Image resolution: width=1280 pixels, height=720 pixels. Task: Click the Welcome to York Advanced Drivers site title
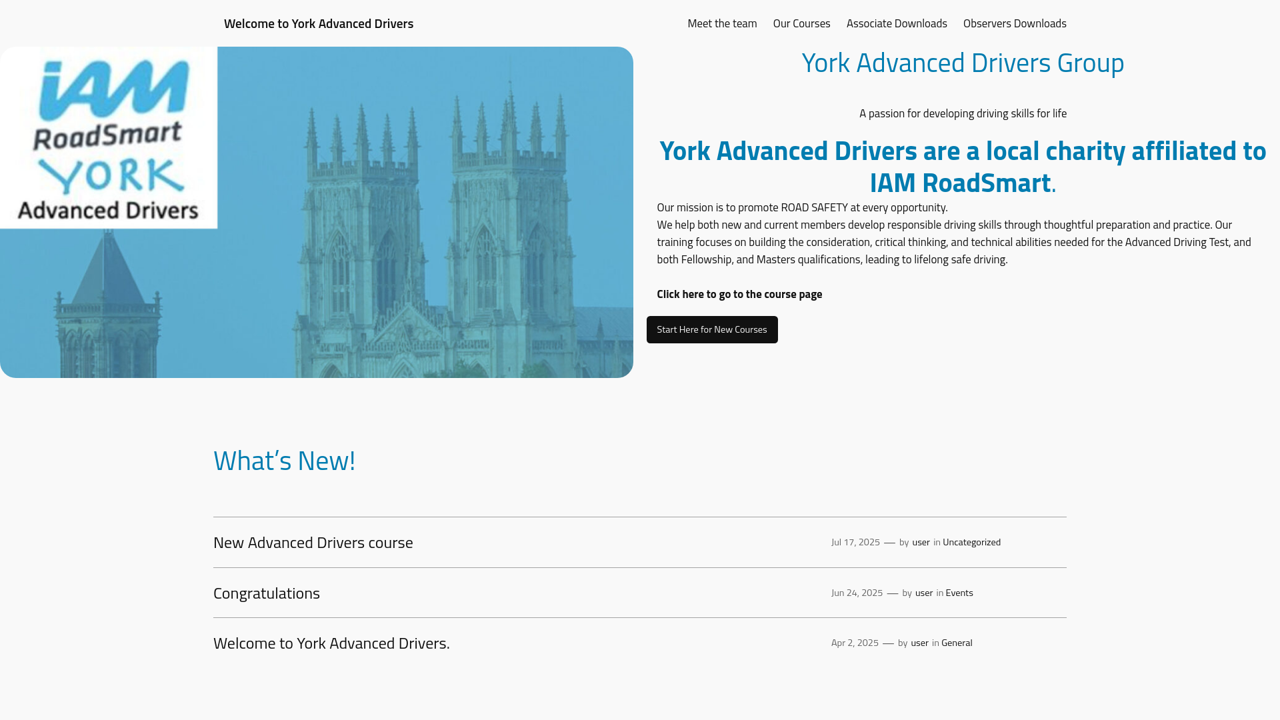pos(319,23)
